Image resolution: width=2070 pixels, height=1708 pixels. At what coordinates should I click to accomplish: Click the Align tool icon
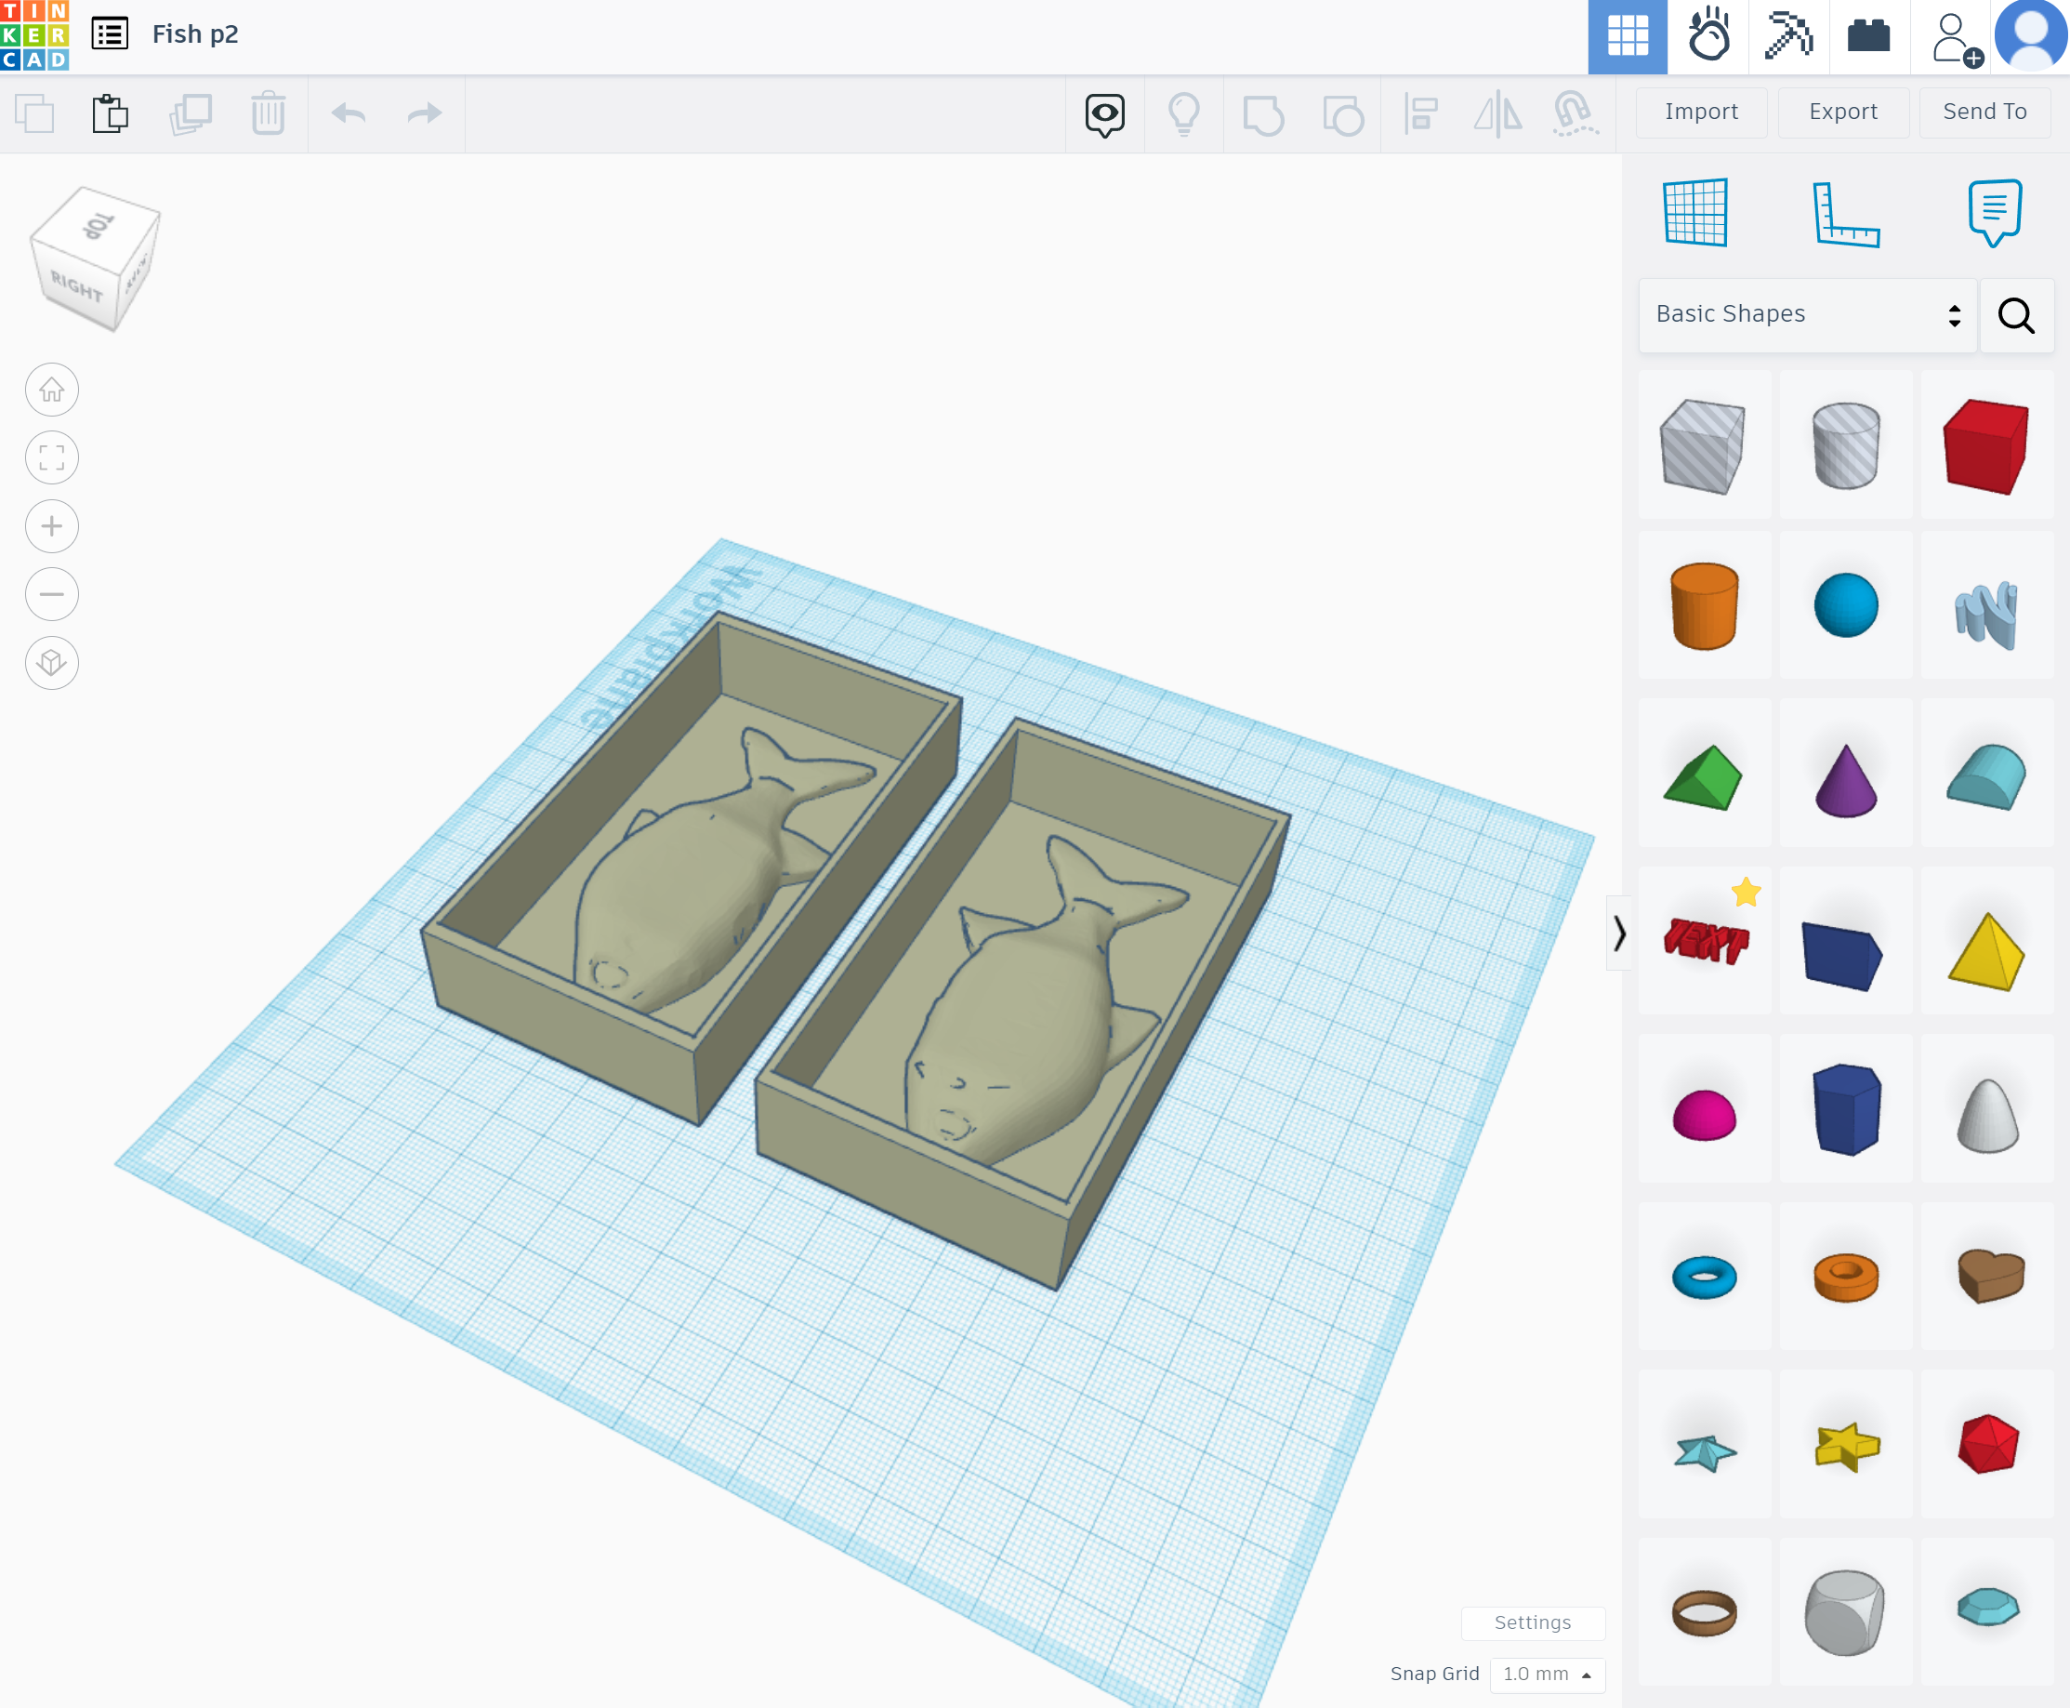pos(1421,114)
